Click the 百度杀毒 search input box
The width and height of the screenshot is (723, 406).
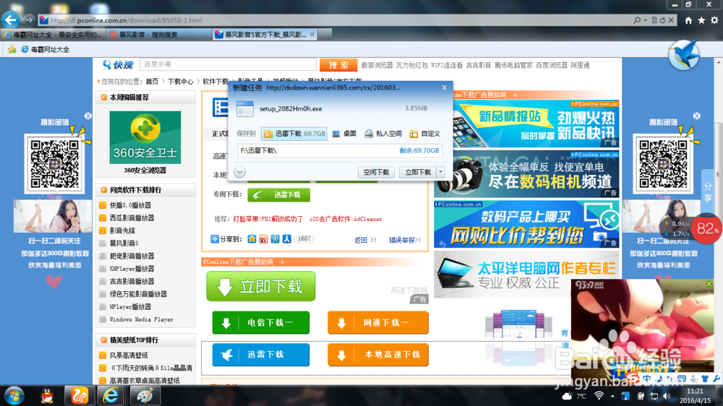click(x=228, y=64)
